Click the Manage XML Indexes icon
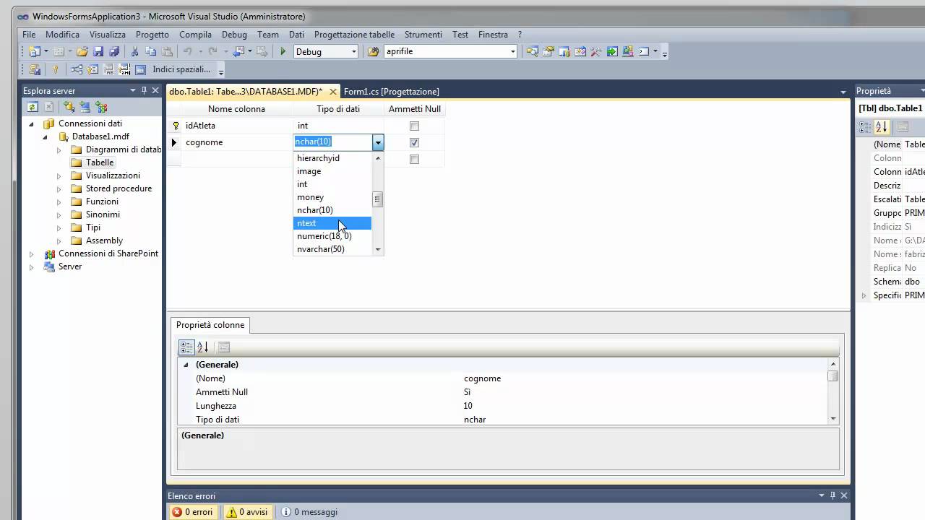Image resolution: width=925 pixels, height=520 pixels. coord(124,69)
